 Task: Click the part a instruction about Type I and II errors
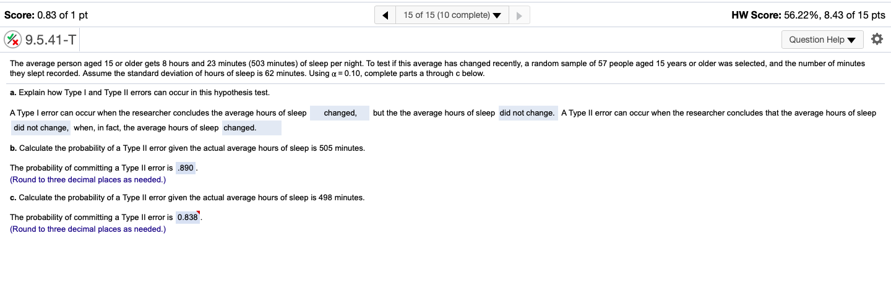pyautogui.click(x=140, y=93)
